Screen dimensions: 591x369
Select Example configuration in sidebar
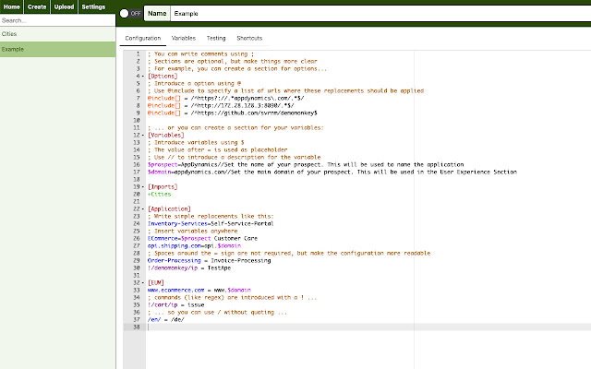click(57, 48)
